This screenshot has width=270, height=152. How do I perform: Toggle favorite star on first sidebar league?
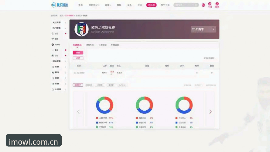[x=65, y=34]
